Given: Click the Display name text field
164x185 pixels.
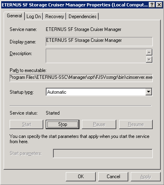Looking at the screenshot, I should point(99,41).
